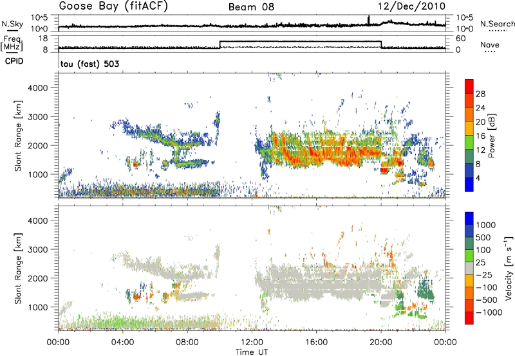
Task: Select the "Beam 08" heading
Action: pyautogui.click(x=251, y=7)
